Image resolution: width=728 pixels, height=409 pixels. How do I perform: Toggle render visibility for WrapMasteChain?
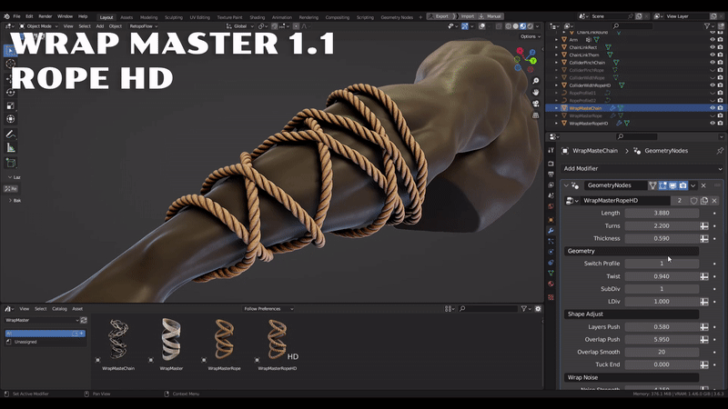point(720,108)
